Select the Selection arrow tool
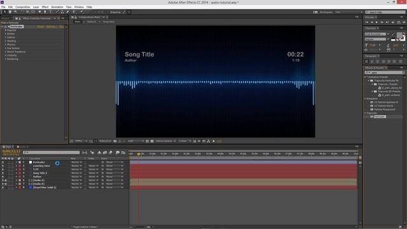407x229 pixels. [4, 12]
